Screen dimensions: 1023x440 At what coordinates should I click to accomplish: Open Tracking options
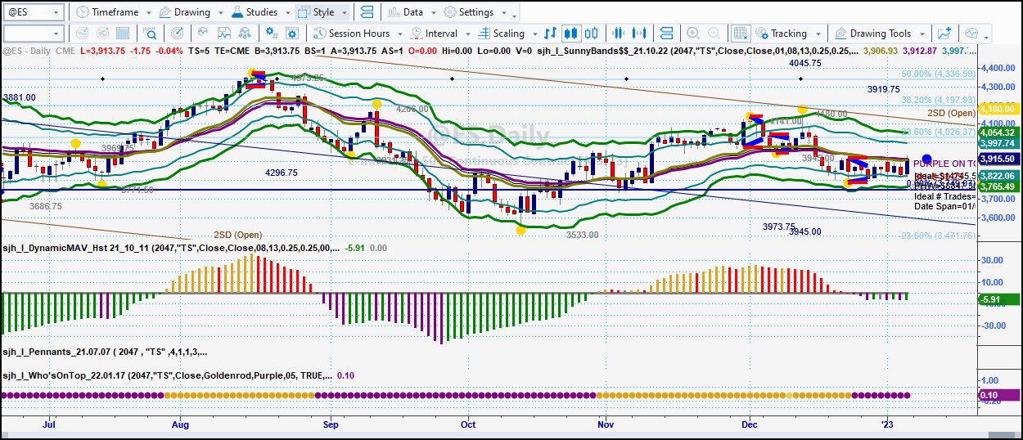click(781, 34)
